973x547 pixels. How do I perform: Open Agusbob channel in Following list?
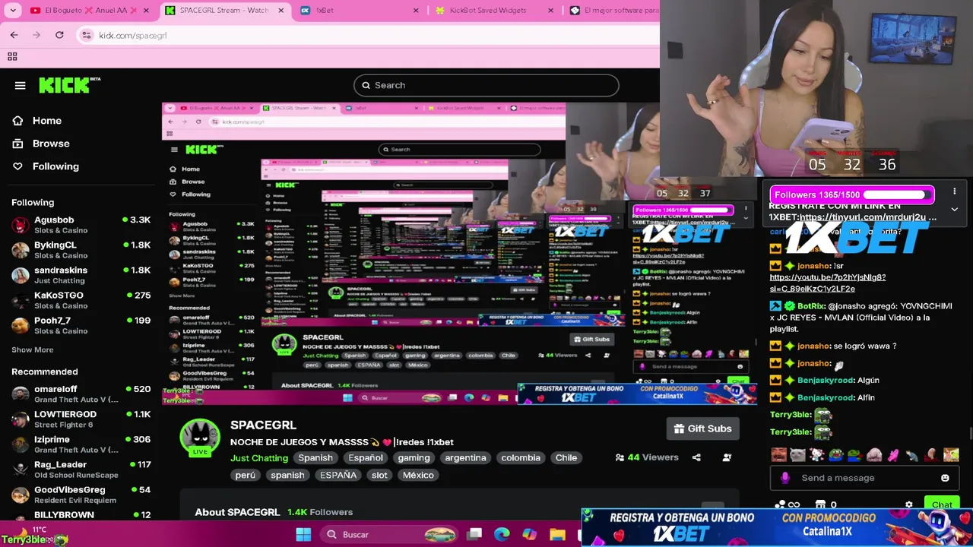(x=81, y=224)
